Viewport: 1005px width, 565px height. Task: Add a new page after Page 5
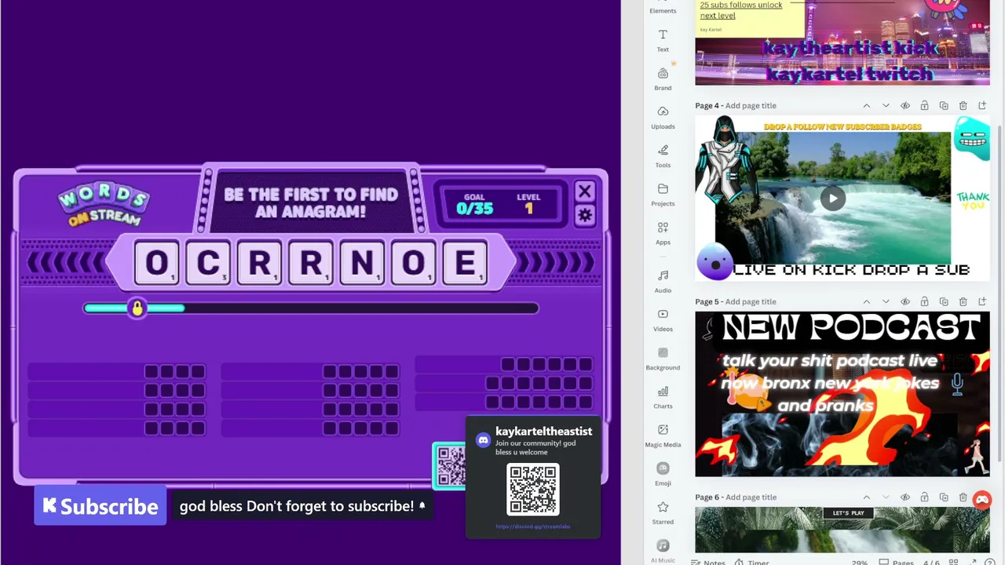(982, 301)
